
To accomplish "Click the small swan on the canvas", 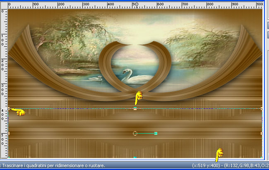I will point(96,79).
